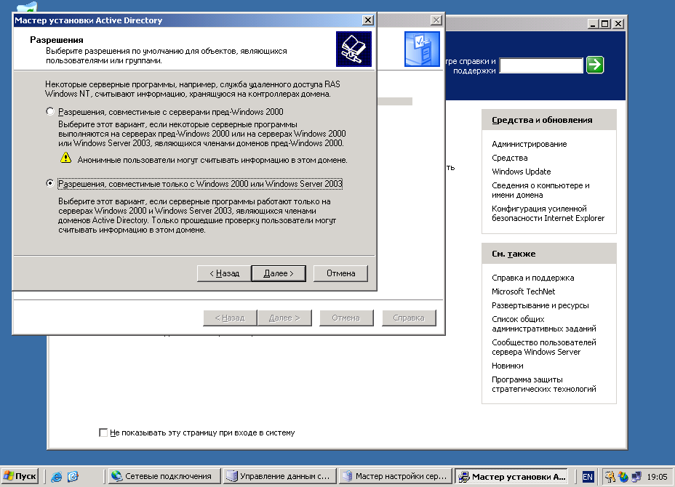Click the disabled Далее button in server wizard

[284, 318]
